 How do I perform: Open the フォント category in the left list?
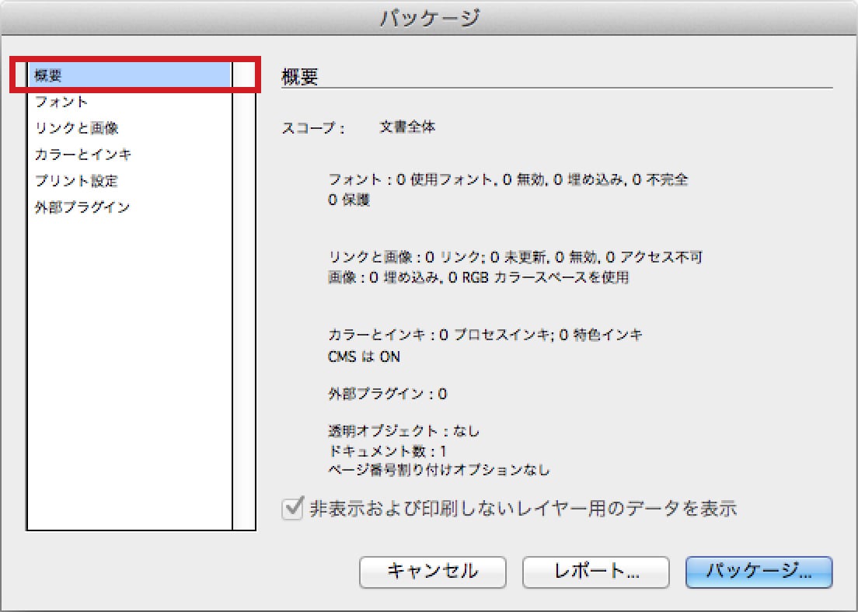61,102
